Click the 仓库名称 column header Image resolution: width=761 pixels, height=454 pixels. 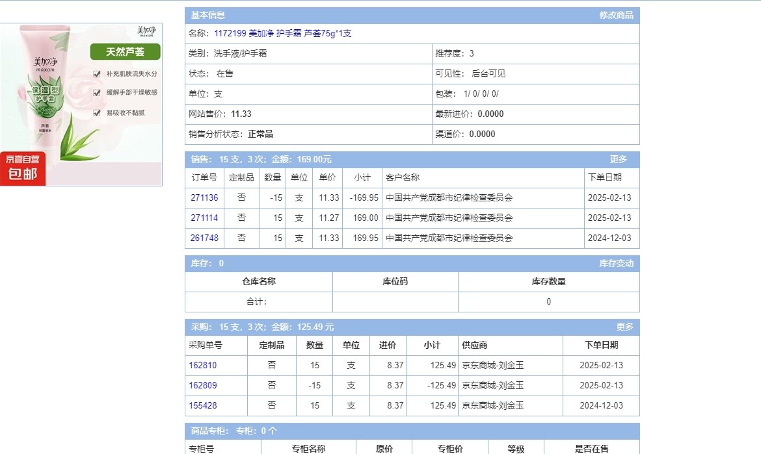pos(259,282)
